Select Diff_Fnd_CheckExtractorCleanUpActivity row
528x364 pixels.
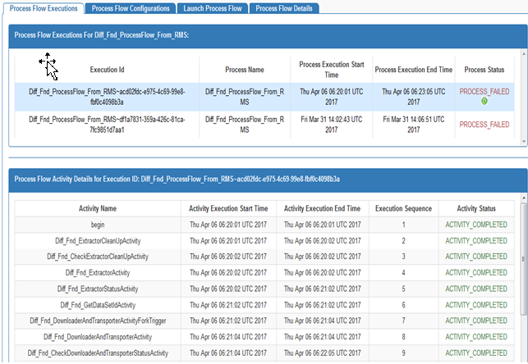pyautogui.click(x=264, y=257)
